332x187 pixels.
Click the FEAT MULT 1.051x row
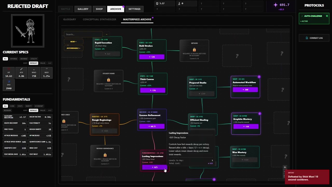point(40,154)
